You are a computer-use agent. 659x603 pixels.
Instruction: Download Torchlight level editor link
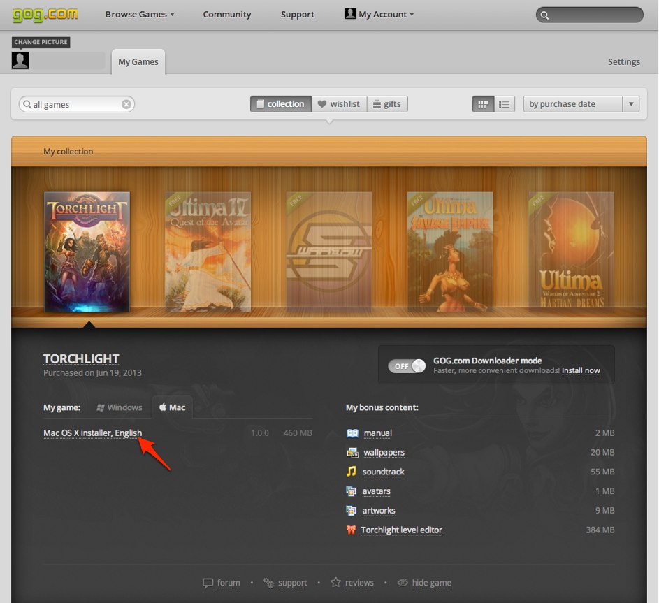tap(401, 530)
